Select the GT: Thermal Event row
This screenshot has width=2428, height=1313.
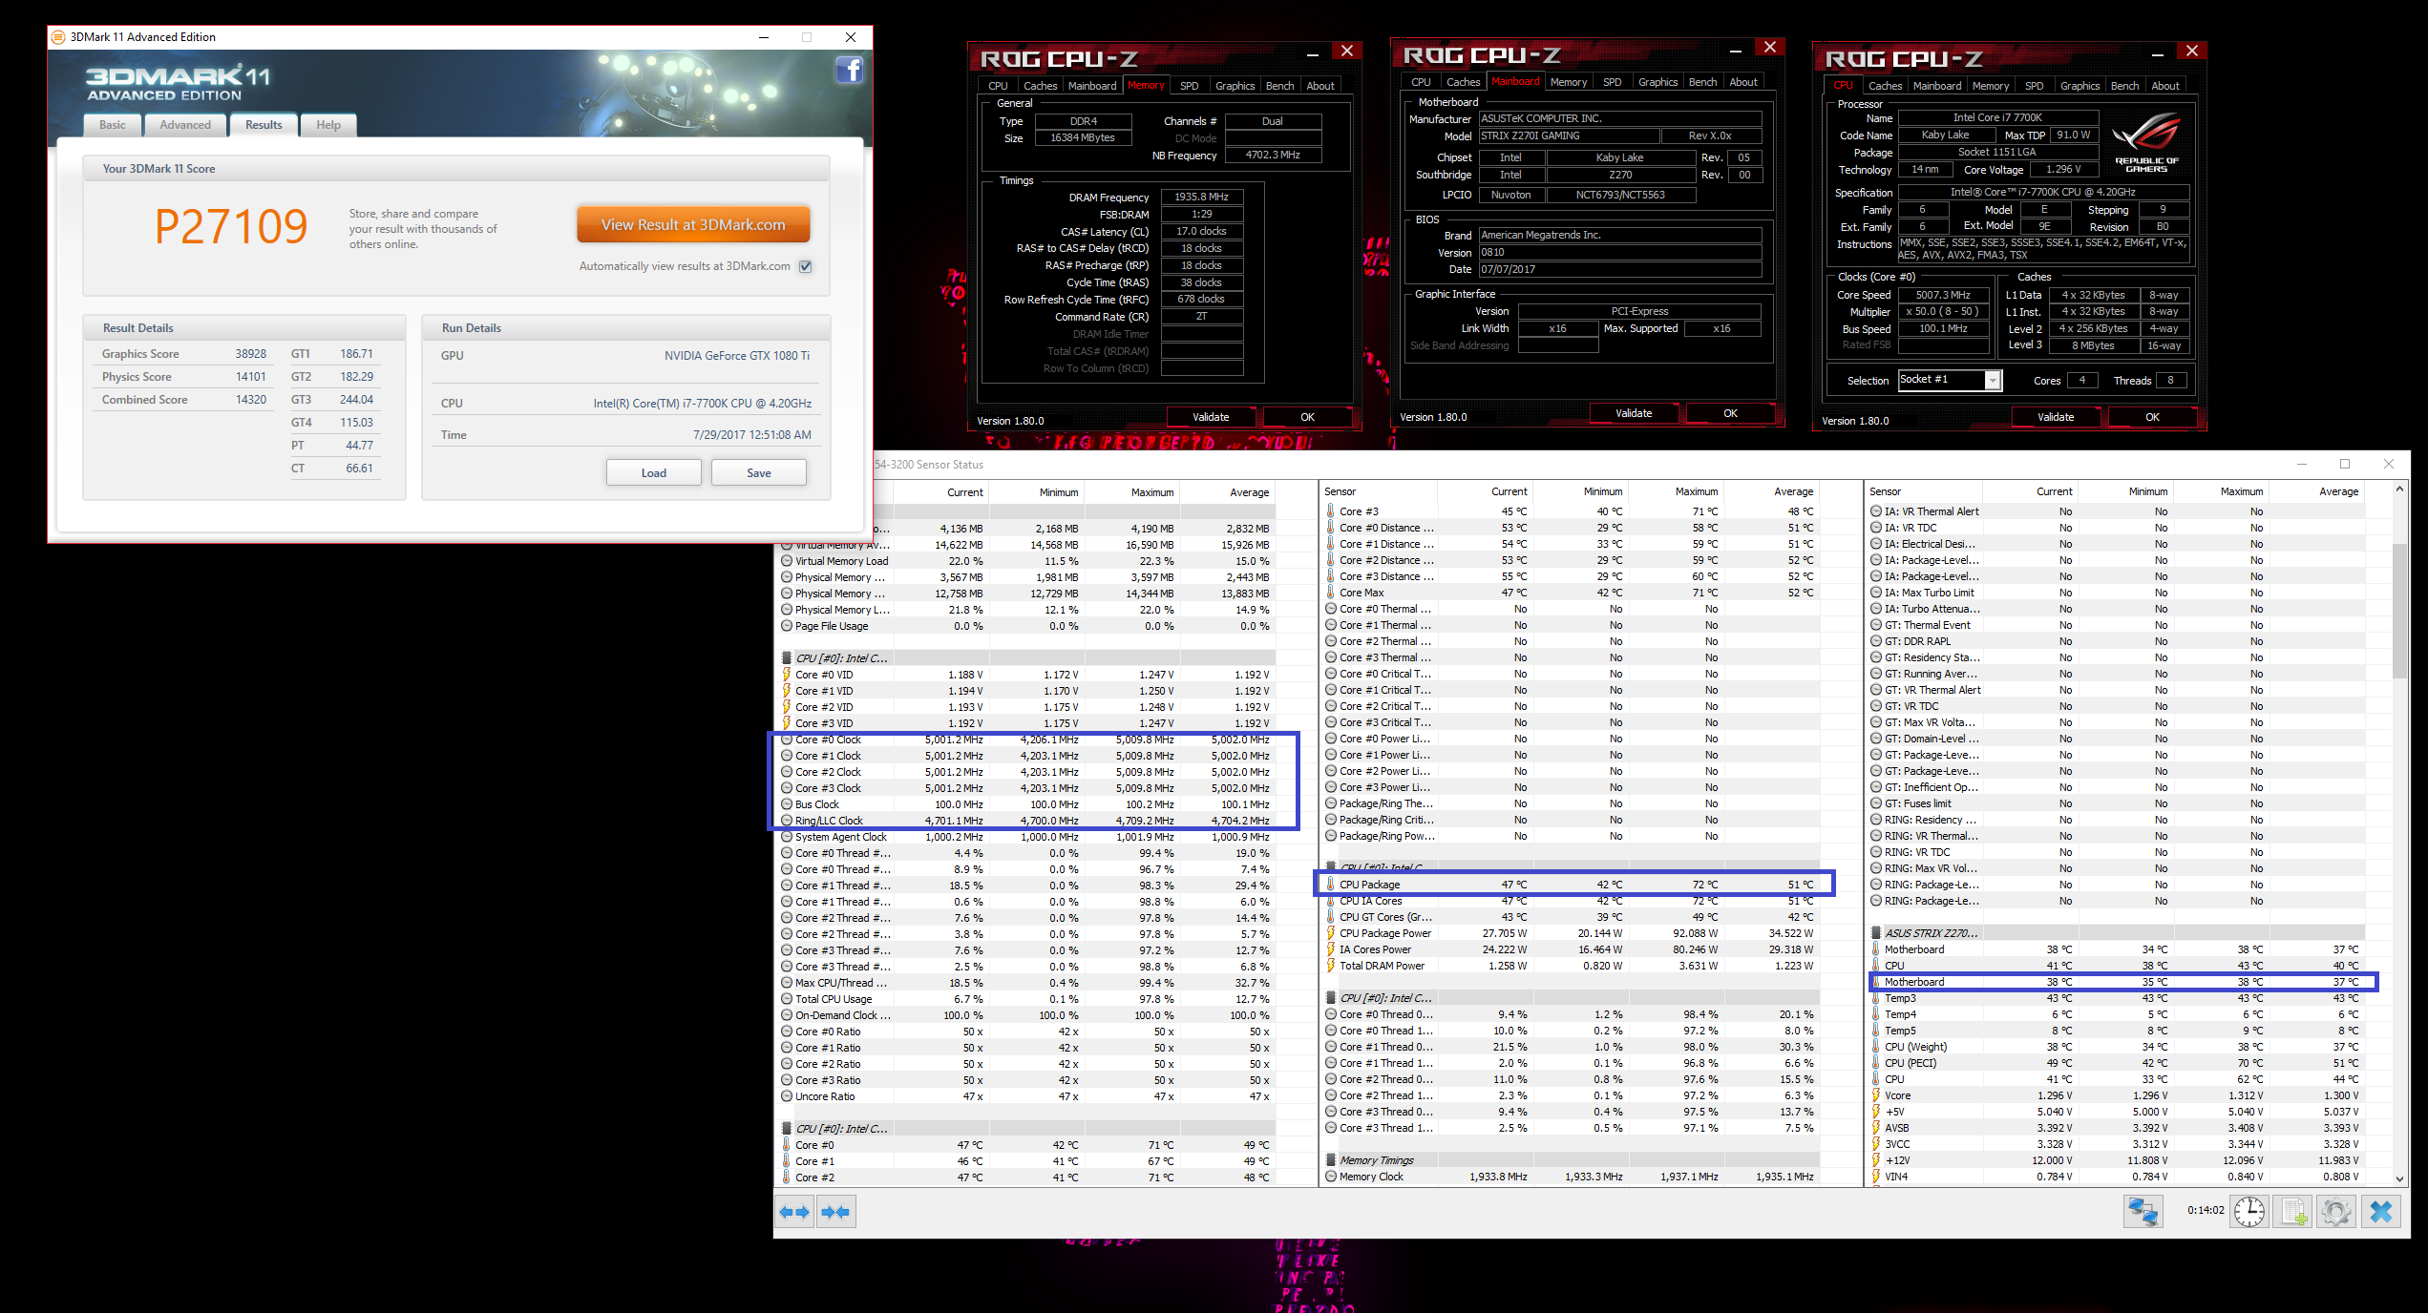2116,625
